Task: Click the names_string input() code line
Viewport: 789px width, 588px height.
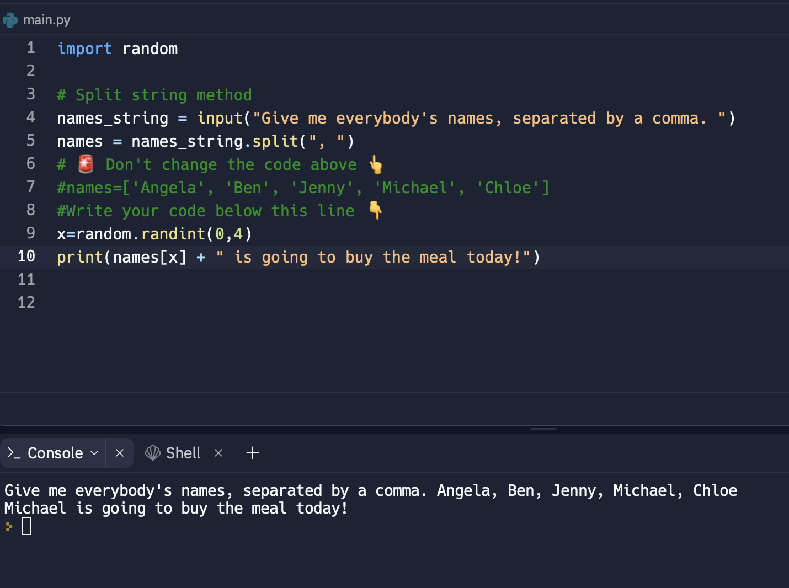Action: [396, 118]
